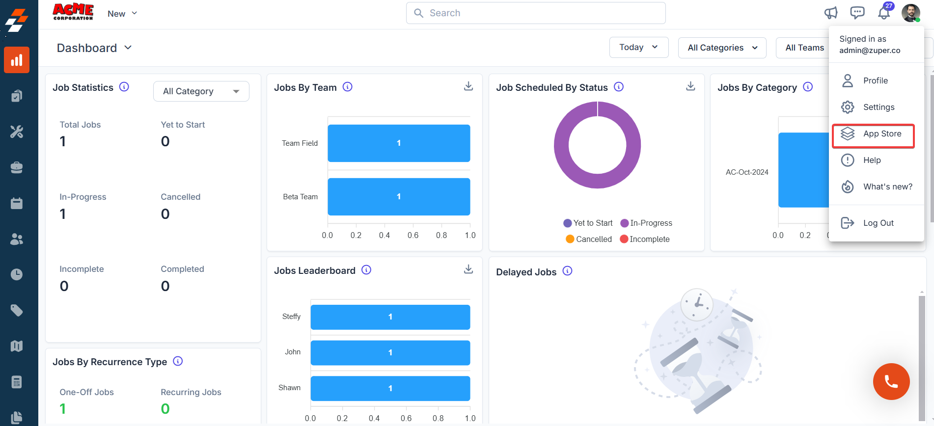Choose Settings in the profile menu
934x426 pixels.
[879, 107]
